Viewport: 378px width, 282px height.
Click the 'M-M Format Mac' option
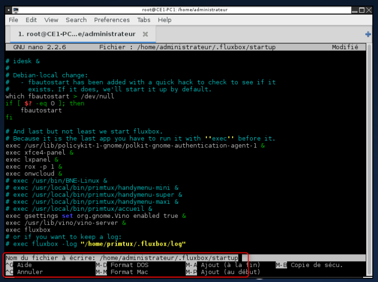pos(122,272)
